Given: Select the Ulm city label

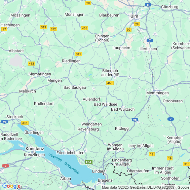Looking at the screenshot, I should [134, 16].
